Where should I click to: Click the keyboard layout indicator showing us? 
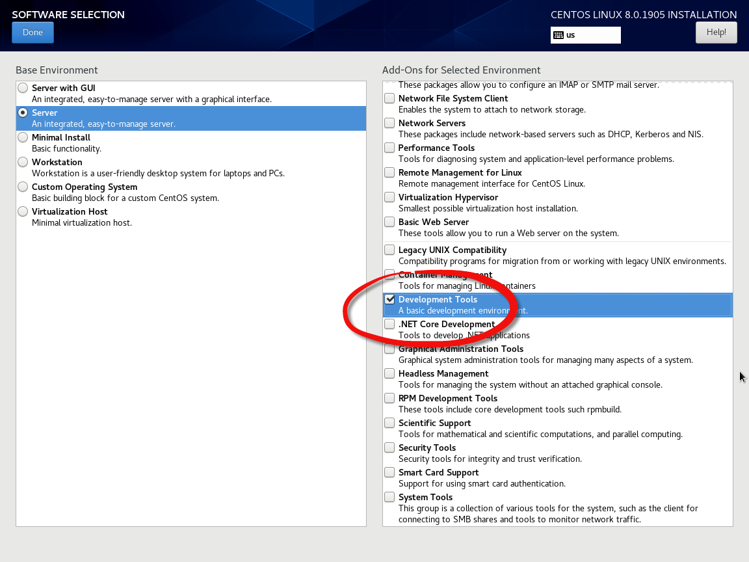pyautogui.click(x=585, y=35)
